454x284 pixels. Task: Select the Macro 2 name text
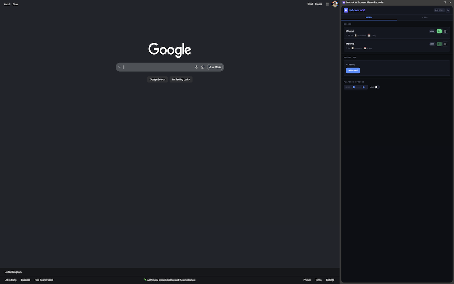[350, 44]
